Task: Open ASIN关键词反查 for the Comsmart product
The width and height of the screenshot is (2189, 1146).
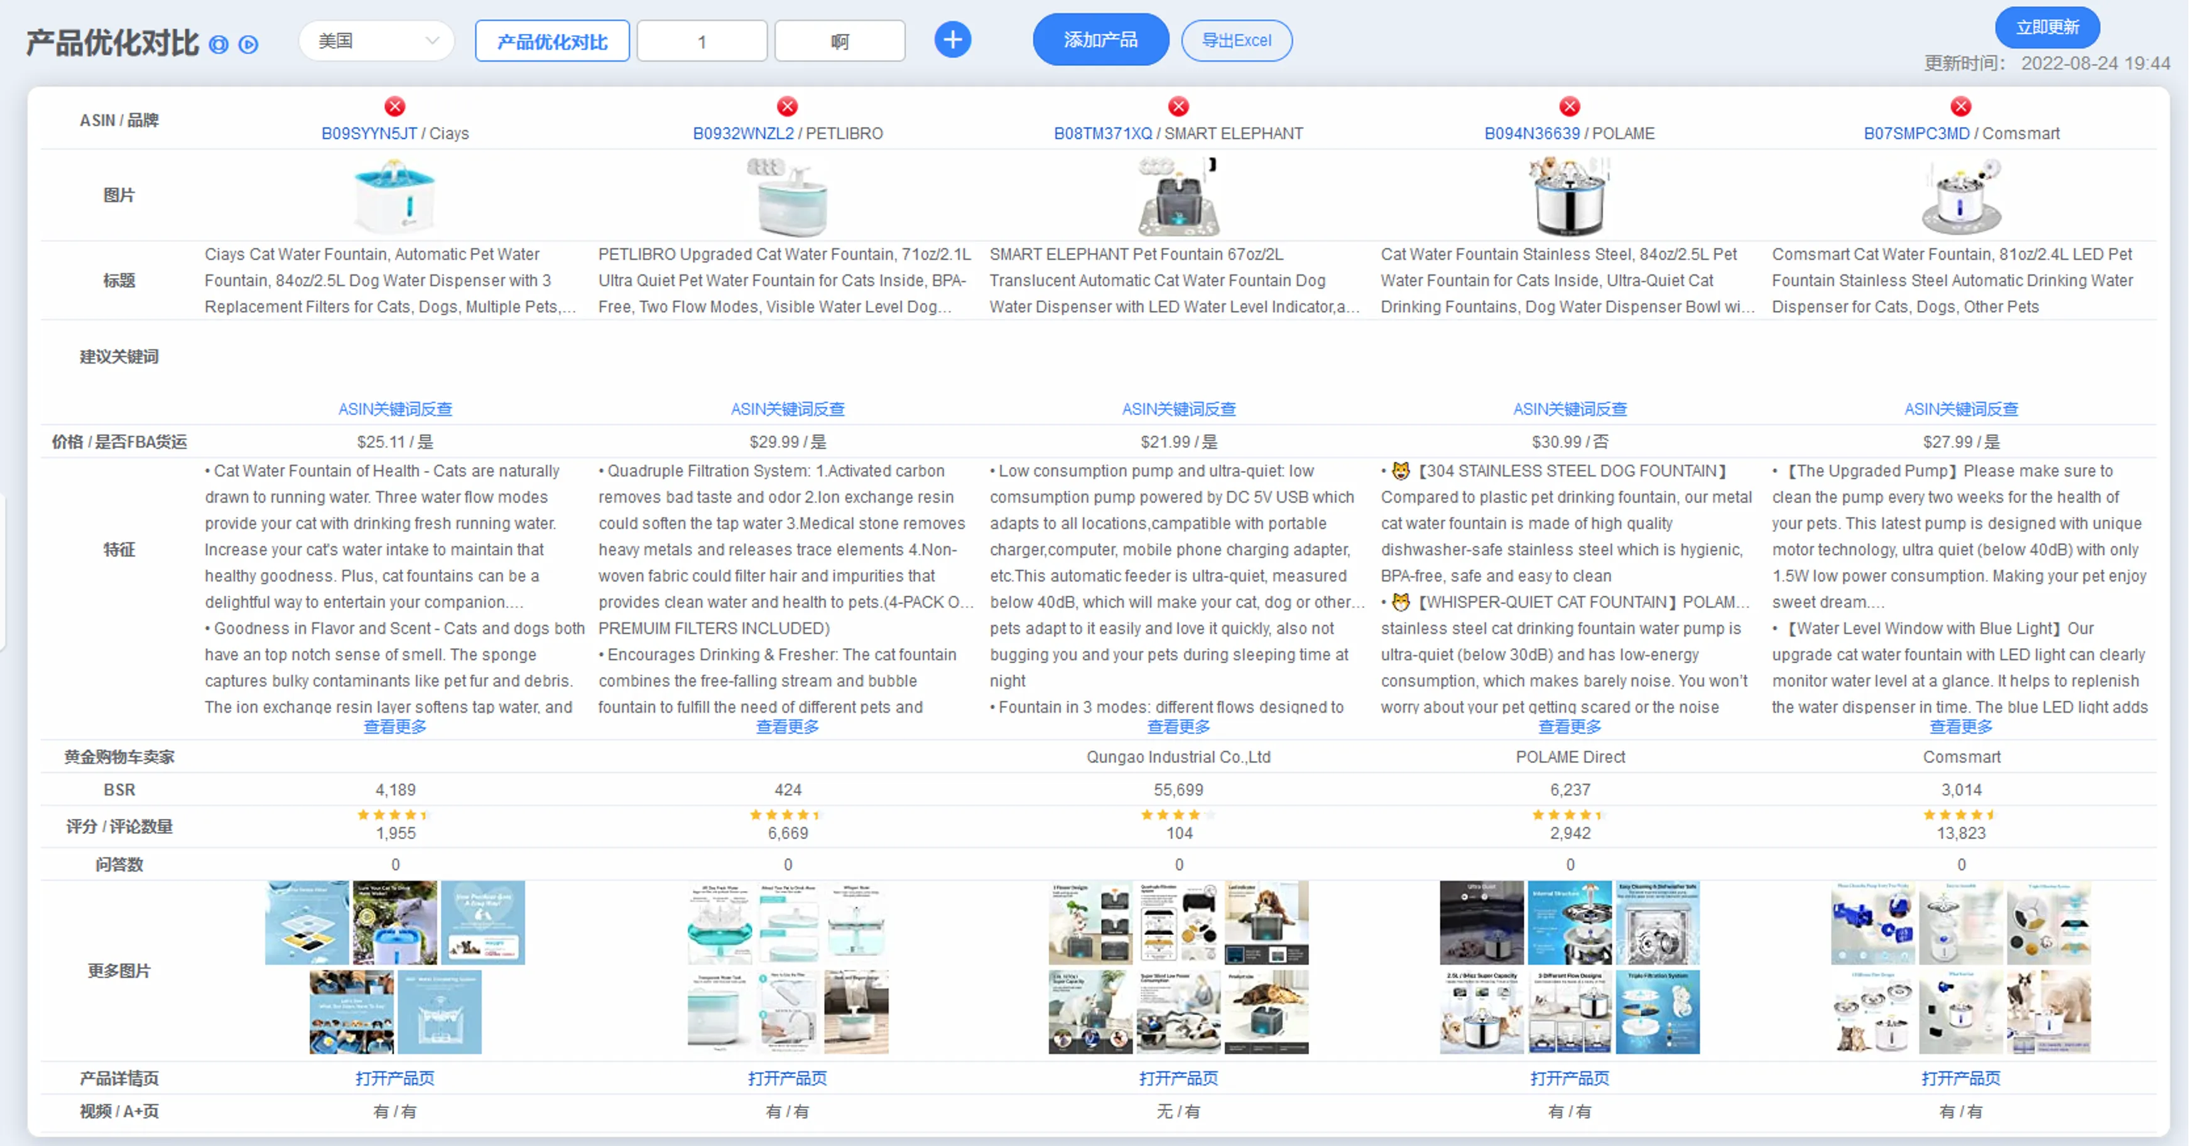Action: tap(1960, 409)
